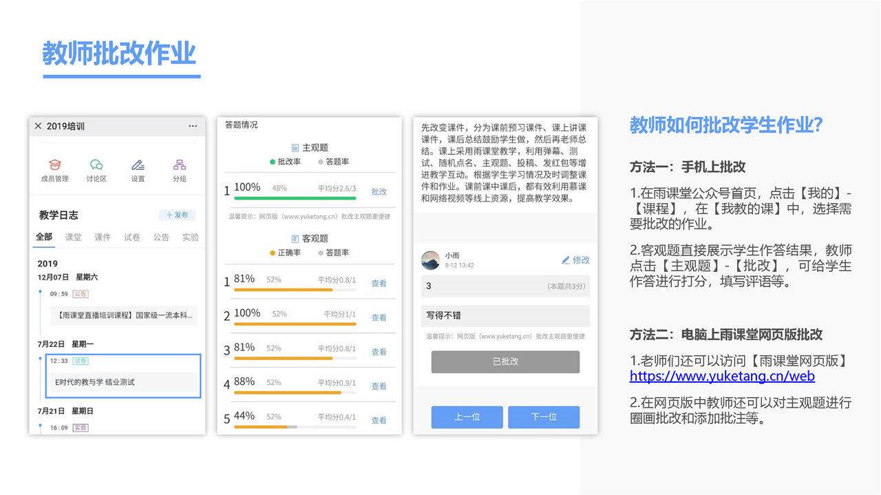The height and width of the screenshot is (495, 881).
Task: Click the 试卷 tag at 12:33
Action: (80, 361)
